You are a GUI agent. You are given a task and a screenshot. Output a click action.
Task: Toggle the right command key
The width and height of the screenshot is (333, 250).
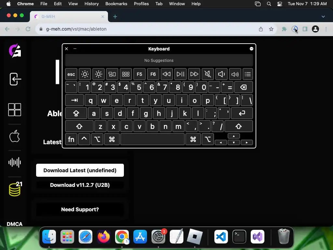click(193, 139)
